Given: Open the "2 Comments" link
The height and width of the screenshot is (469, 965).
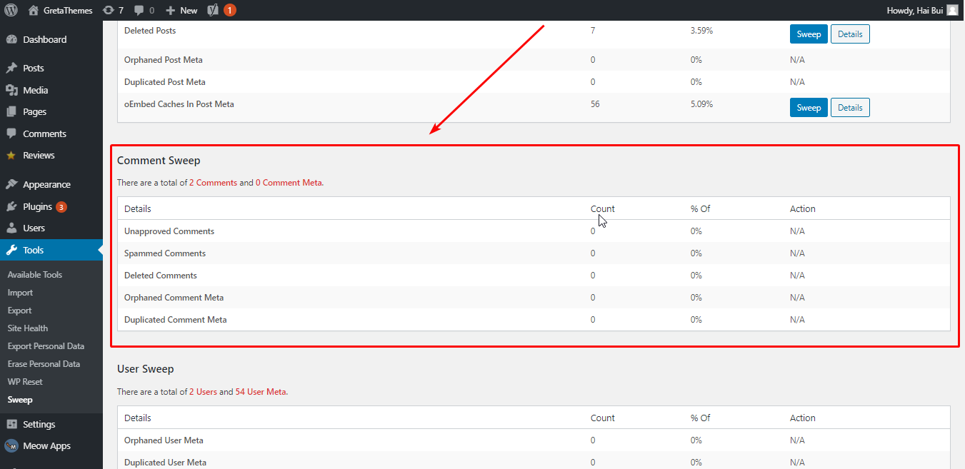Looking at the screenshot, I should [x=213, y=182].
